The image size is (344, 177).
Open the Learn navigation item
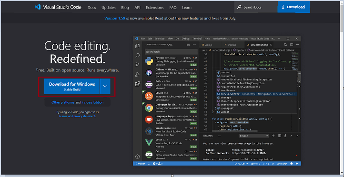(187, 8)
